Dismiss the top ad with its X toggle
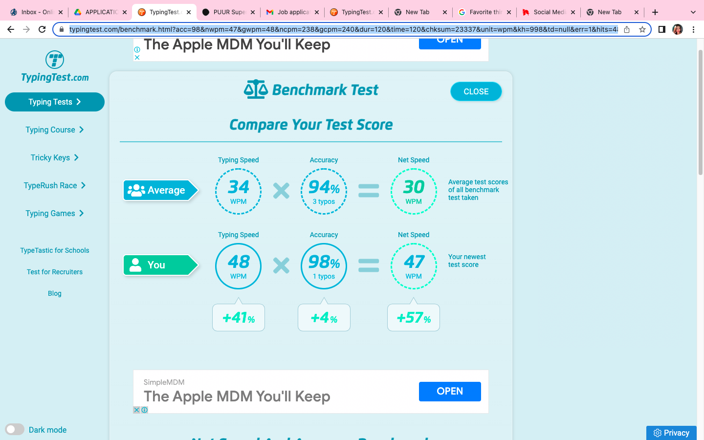 (x=137, y=57)
